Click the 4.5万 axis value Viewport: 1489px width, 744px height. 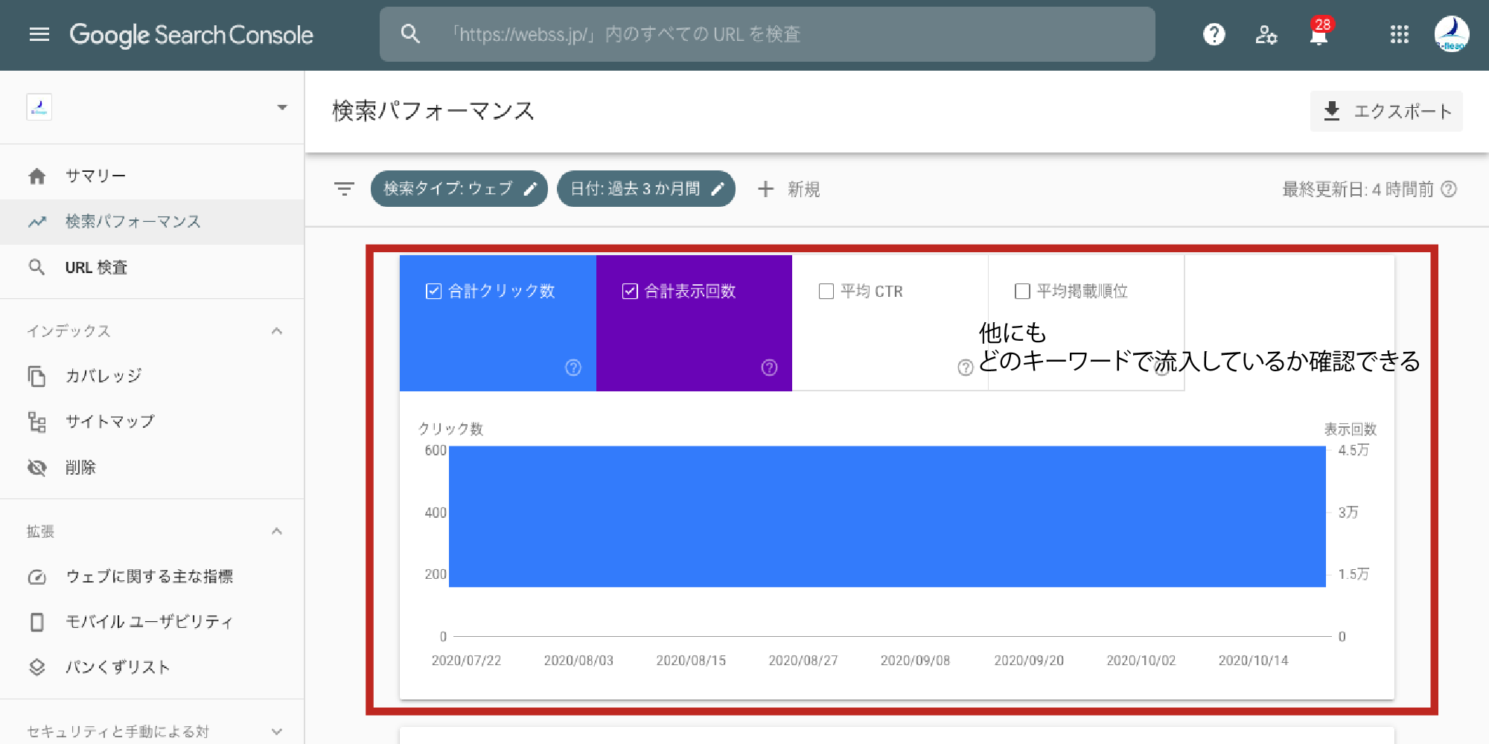click(x=1354, y=450)
